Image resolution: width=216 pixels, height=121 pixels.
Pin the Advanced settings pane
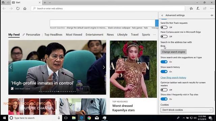[x=212, y=15]
